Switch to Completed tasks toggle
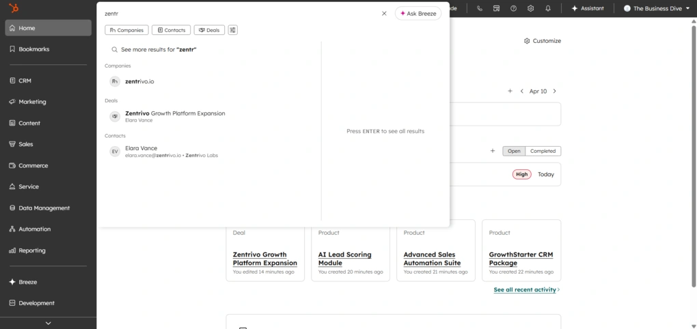 [543, 151]
